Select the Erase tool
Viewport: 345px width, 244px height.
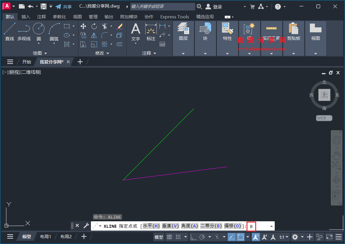[119, 26]
